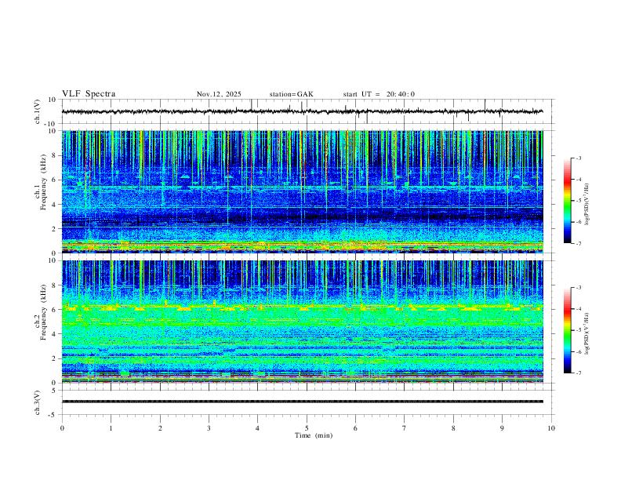621x480 pixels.
Task: Click the 'ch.3(V)' axis label
Action: pos(38,403)
